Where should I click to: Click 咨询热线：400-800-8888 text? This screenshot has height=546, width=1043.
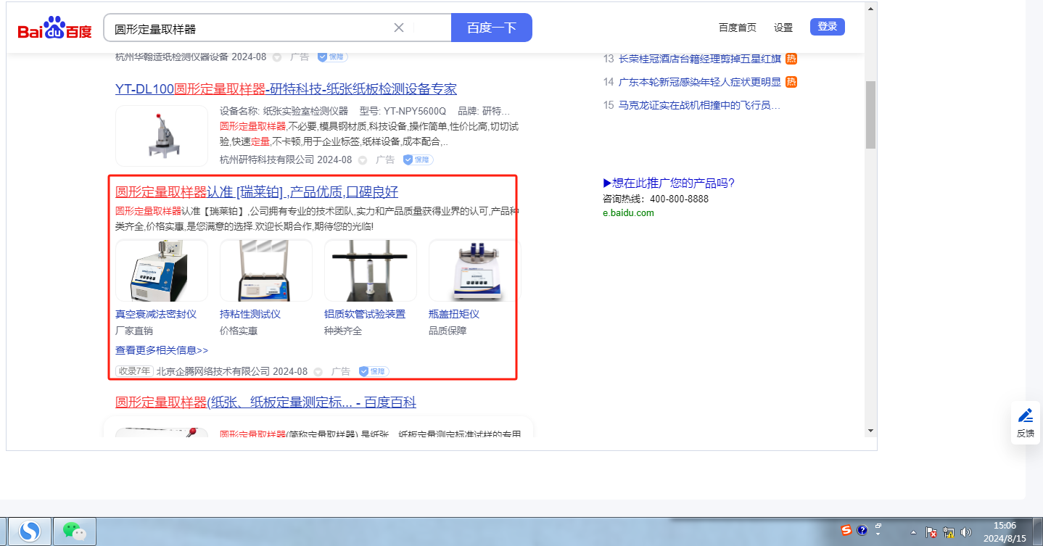point(656,199)
